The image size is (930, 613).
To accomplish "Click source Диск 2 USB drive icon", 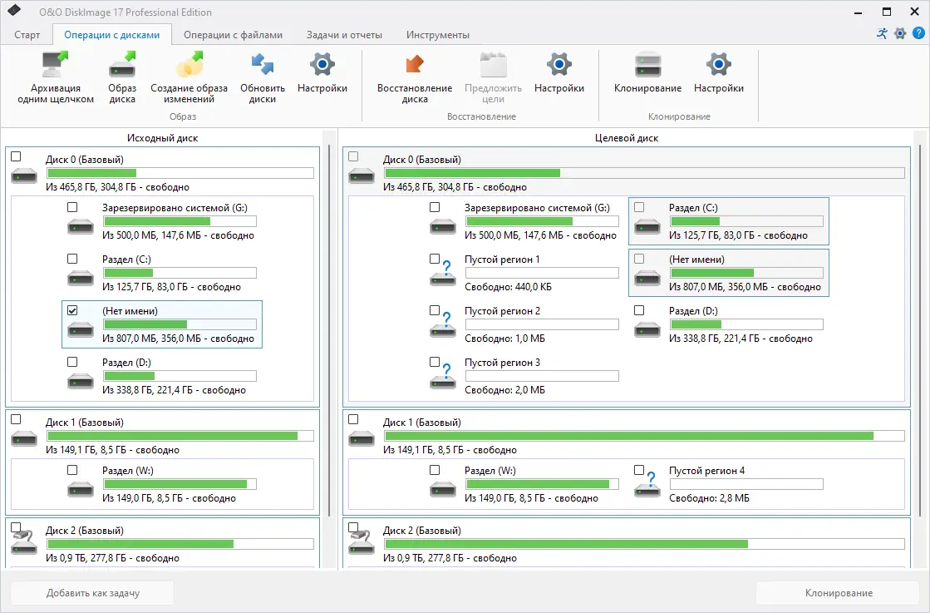I will point(24,541).
